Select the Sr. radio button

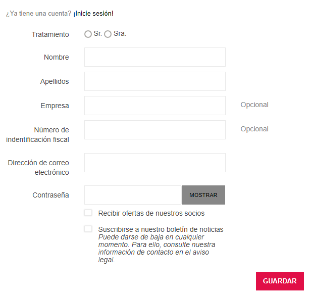(x=88, y=34)
